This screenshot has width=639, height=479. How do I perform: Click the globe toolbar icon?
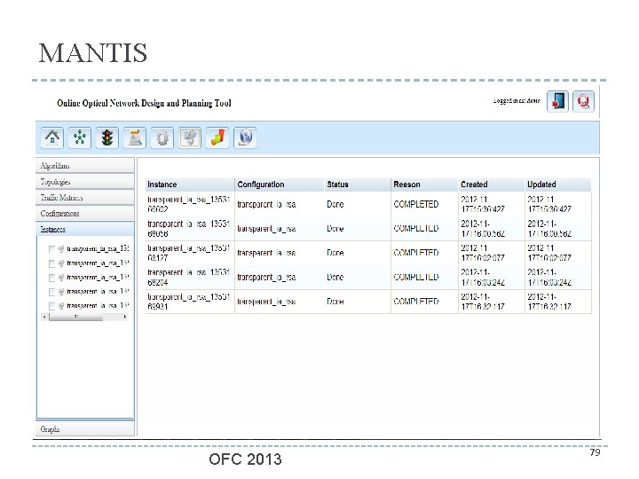245,137
